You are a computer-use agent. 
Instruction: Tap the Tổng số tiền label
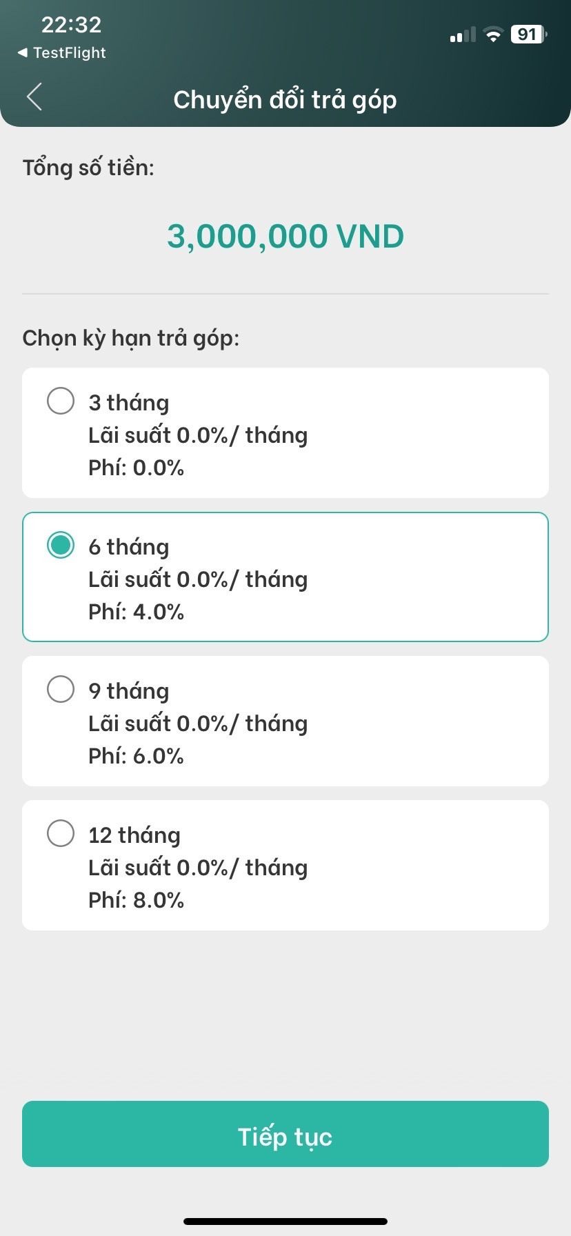tap(88, 168)
